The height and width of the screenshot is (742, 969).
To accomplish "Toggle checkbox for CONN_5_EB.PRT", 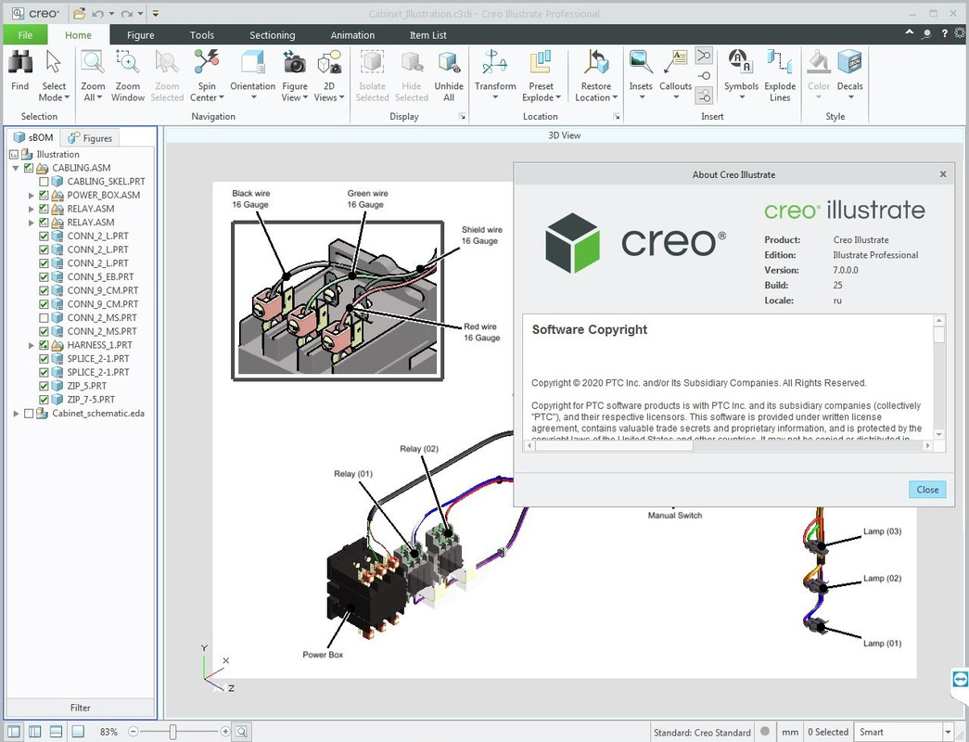I will (44, 276).
